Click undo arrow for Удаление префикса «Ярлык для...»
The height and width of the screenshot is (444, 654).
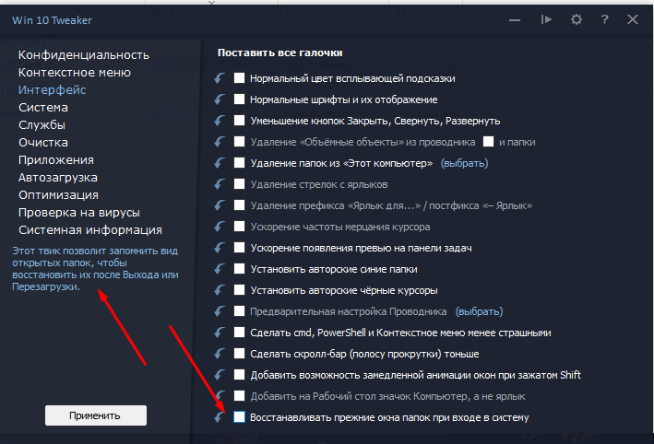point(220,205)
